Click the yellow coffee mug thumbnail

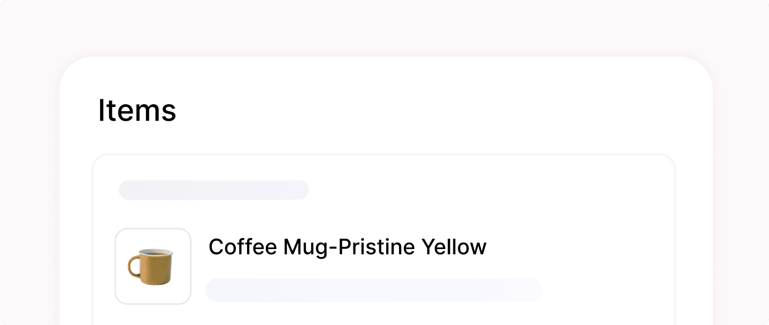click(x=153, y=266)
